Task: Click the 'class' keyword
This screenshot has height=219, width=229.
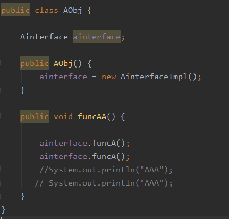Action: [46, 10]
